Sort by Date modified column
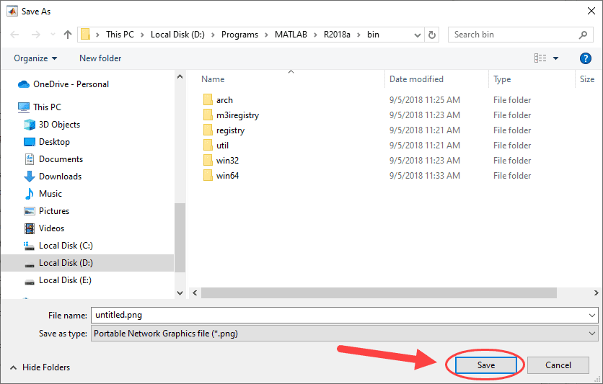This screenshot has width=603, height=384. pyautogui.click(x=416, y=79)
